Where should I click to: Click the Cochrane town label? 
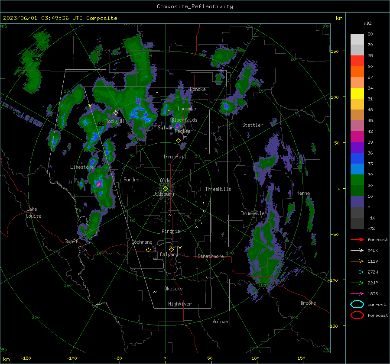142,242
